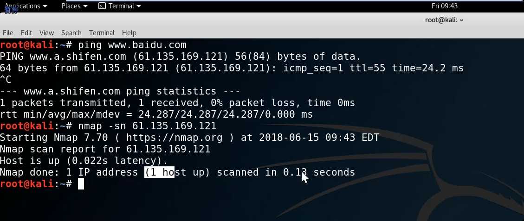This screenshot has height=221, width=524.
Task: Click the terminal cursor block at the prompt
Action: tap(81, 184)
